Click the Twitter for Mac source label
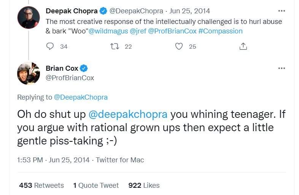Image resolution: width=299 pixels, height=195 pixels. click(x=120, y=160)
